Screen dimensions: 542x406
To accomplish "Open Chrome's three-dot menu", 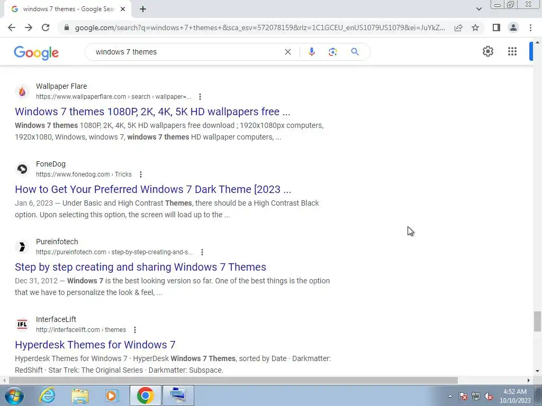I will [530, 27].
